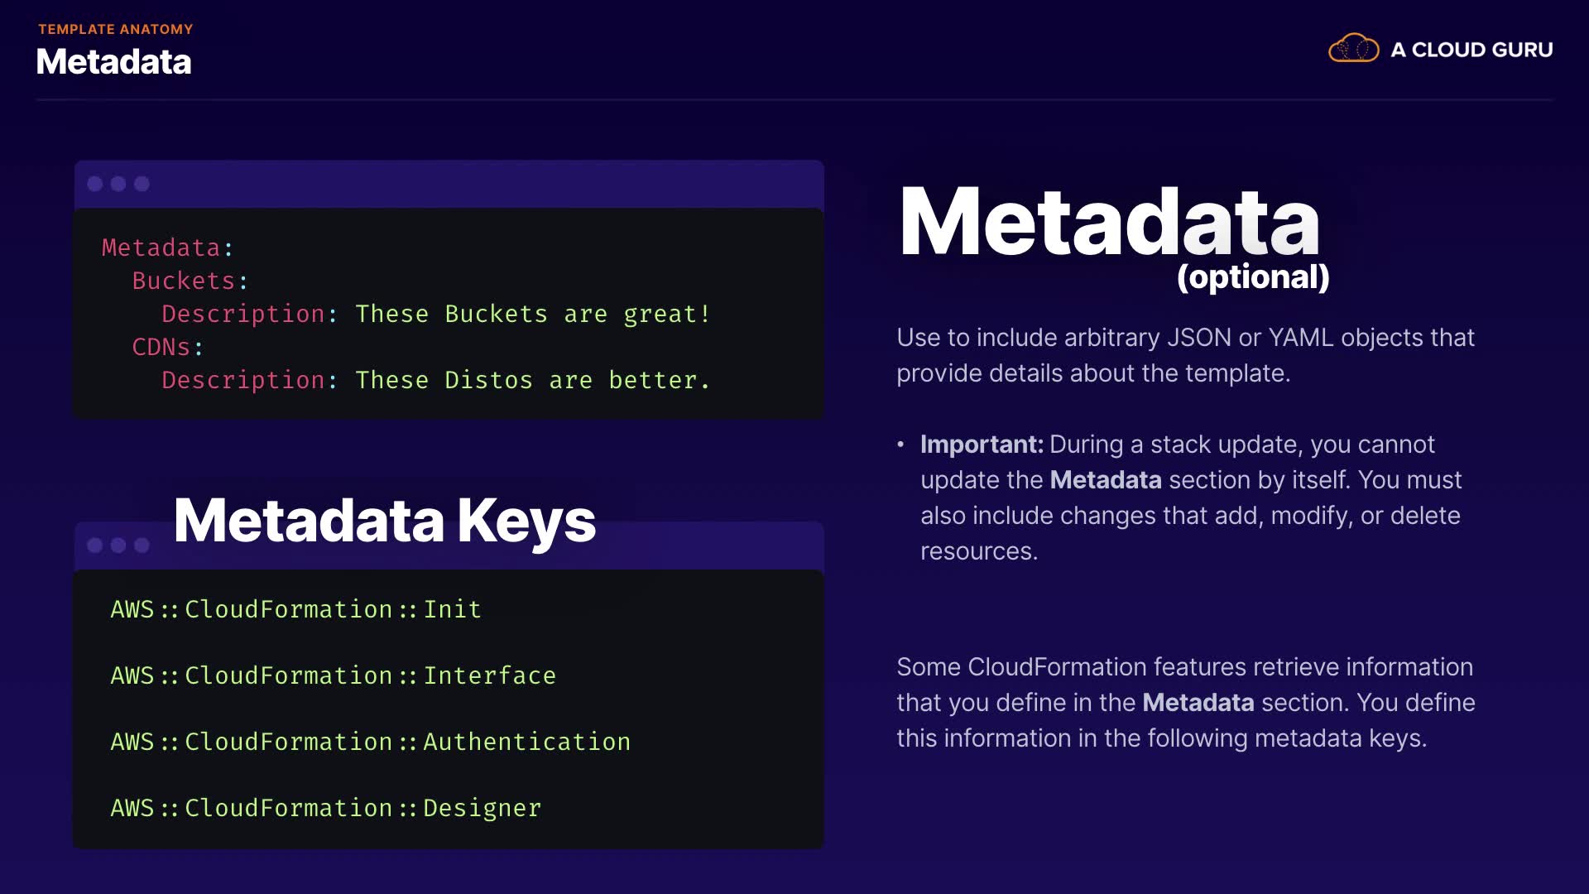This screenshot has width=1589, height=894.
Task: Click the first dot of the top code window
Action: [95, 184]
